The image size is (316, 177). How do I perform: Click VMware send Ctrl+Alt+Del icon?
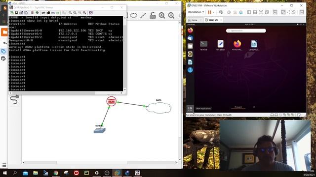[221, 12]
